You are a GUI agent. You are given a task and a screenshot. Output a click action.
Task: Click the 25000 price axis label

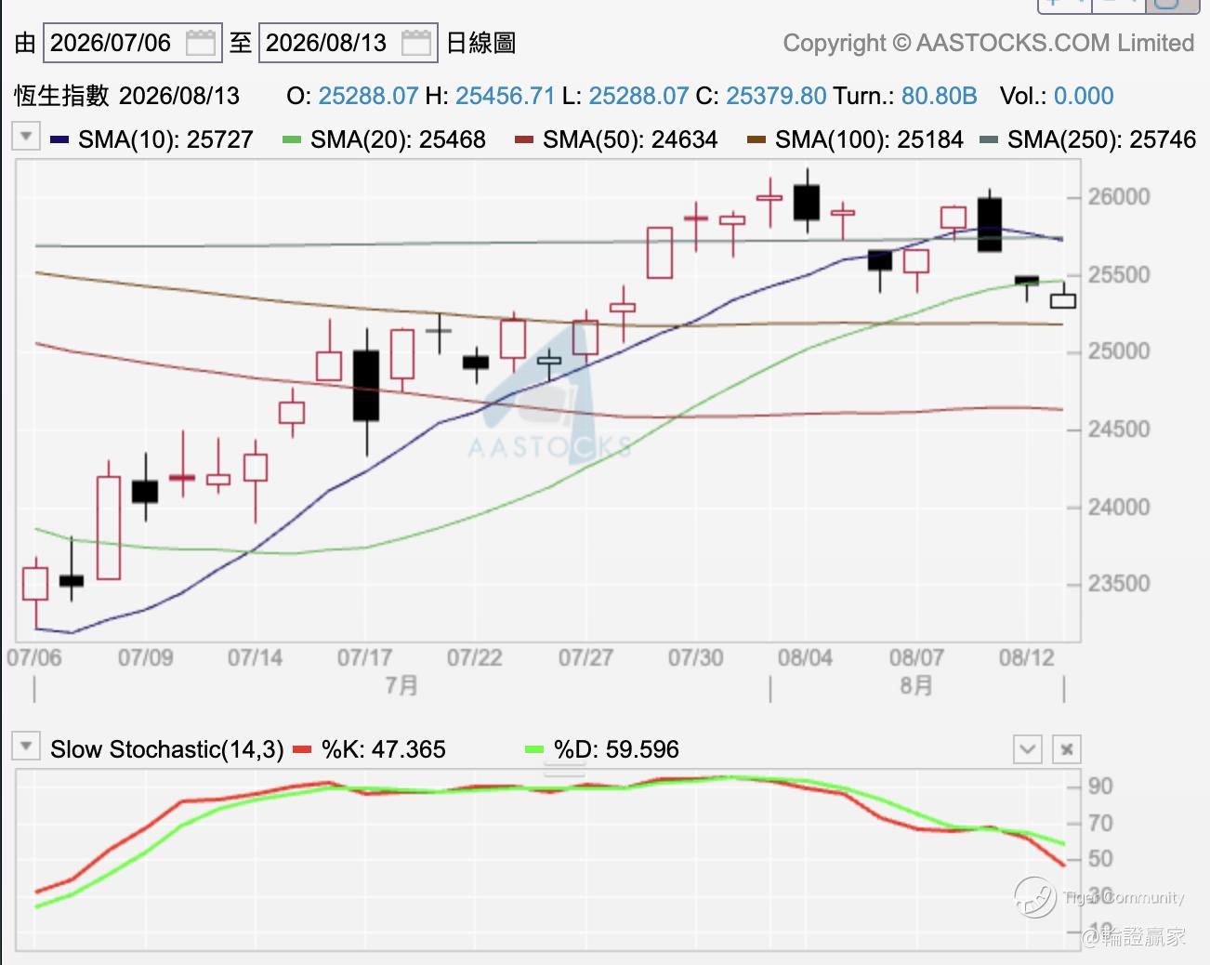(x=1119, y=351)
